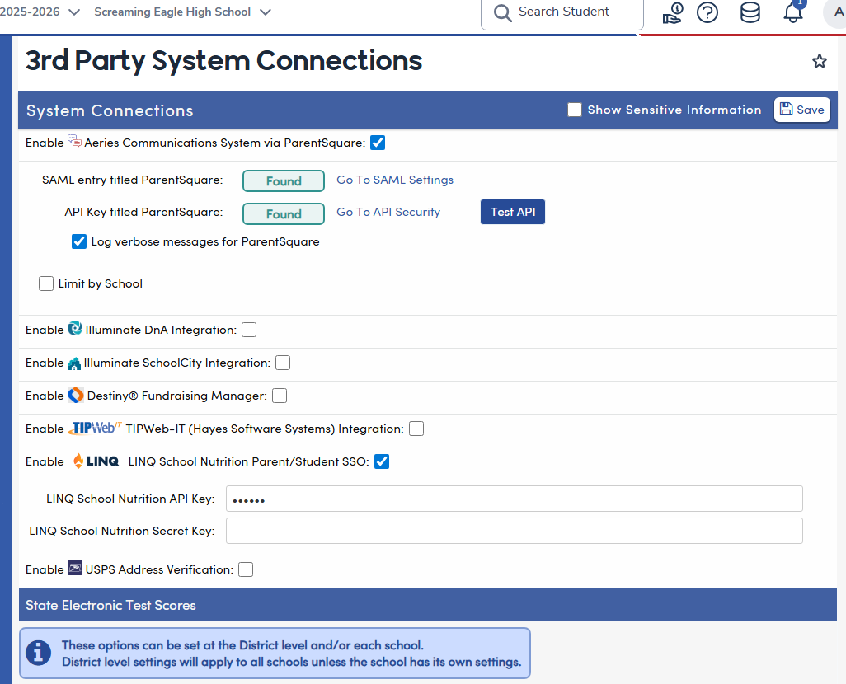This screenshot has width=846, height=684.
Task: Click the Test API button
Action: click(x=513, y=212)
